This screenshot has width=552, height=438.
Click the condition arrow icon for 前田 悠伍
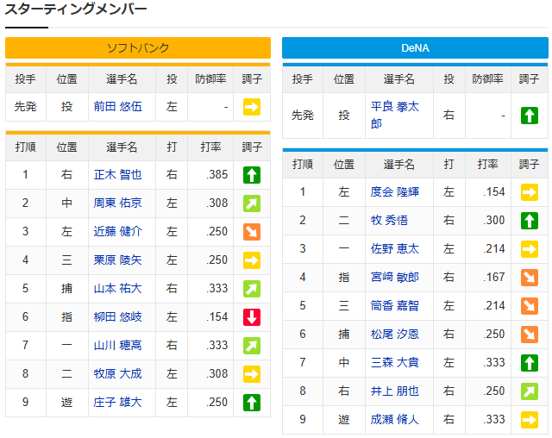[252, 107]
